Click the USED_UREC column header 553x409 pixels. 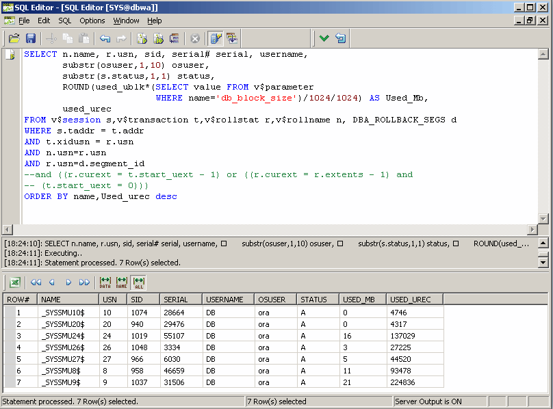[415, 300]
